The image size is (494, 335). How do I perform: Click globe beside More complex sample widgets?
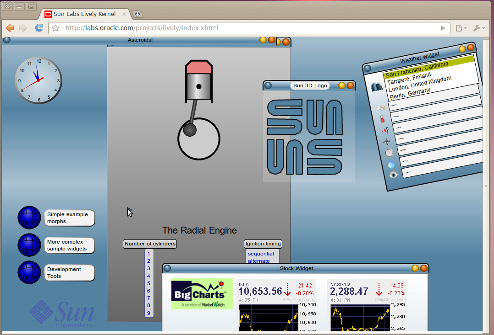click(x=29, y=245)
